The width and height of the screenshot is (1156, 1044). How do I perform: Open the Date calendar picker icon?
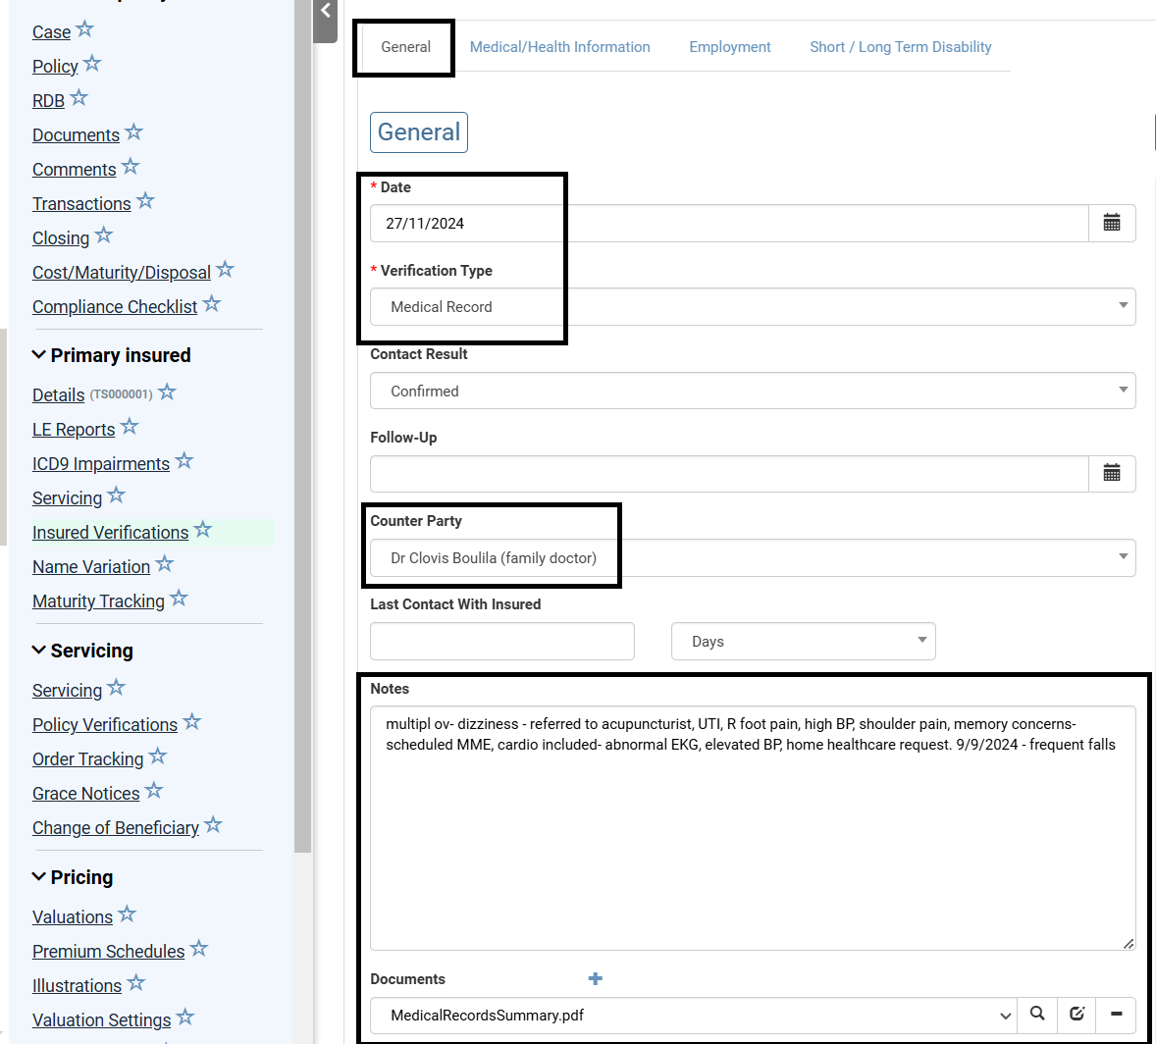(1112, 223)
